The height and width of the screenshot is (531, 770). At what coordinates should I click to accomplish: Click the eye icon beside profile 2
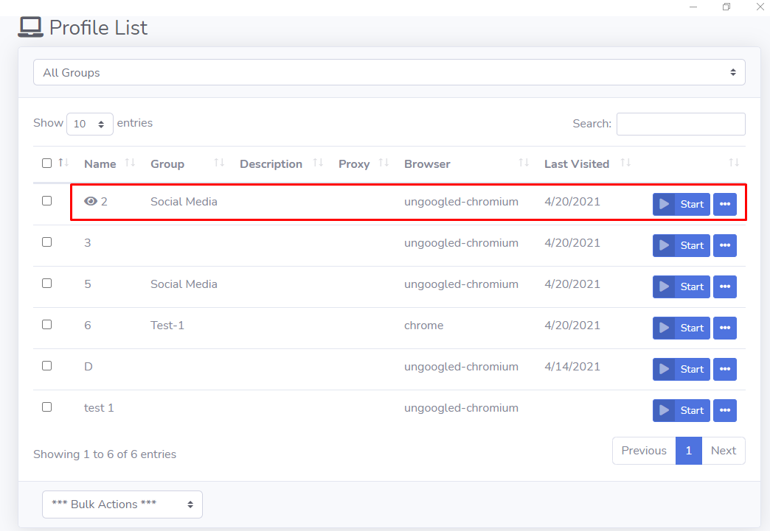91,201
